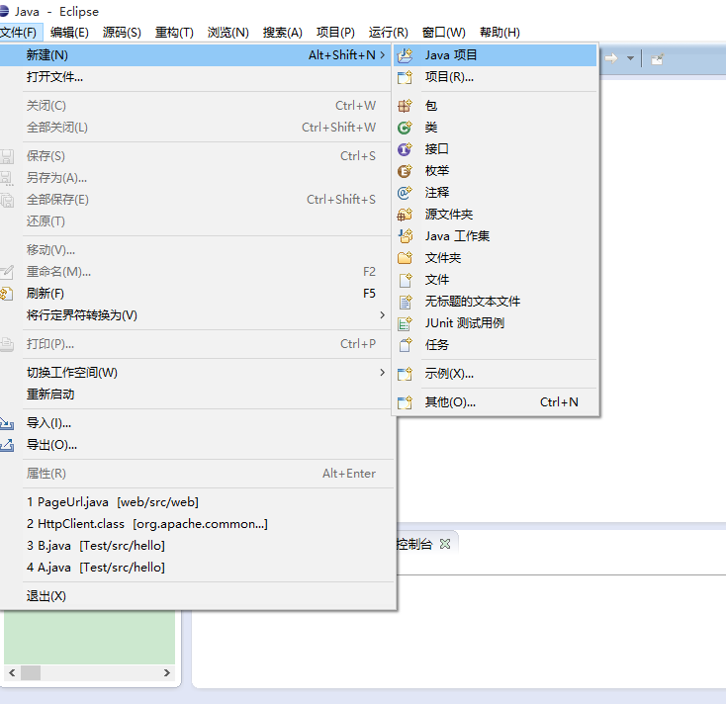
Task: Choose JUnit 测试用例 submenu entry
Action: pyautogui.click(x=496, y=323)
